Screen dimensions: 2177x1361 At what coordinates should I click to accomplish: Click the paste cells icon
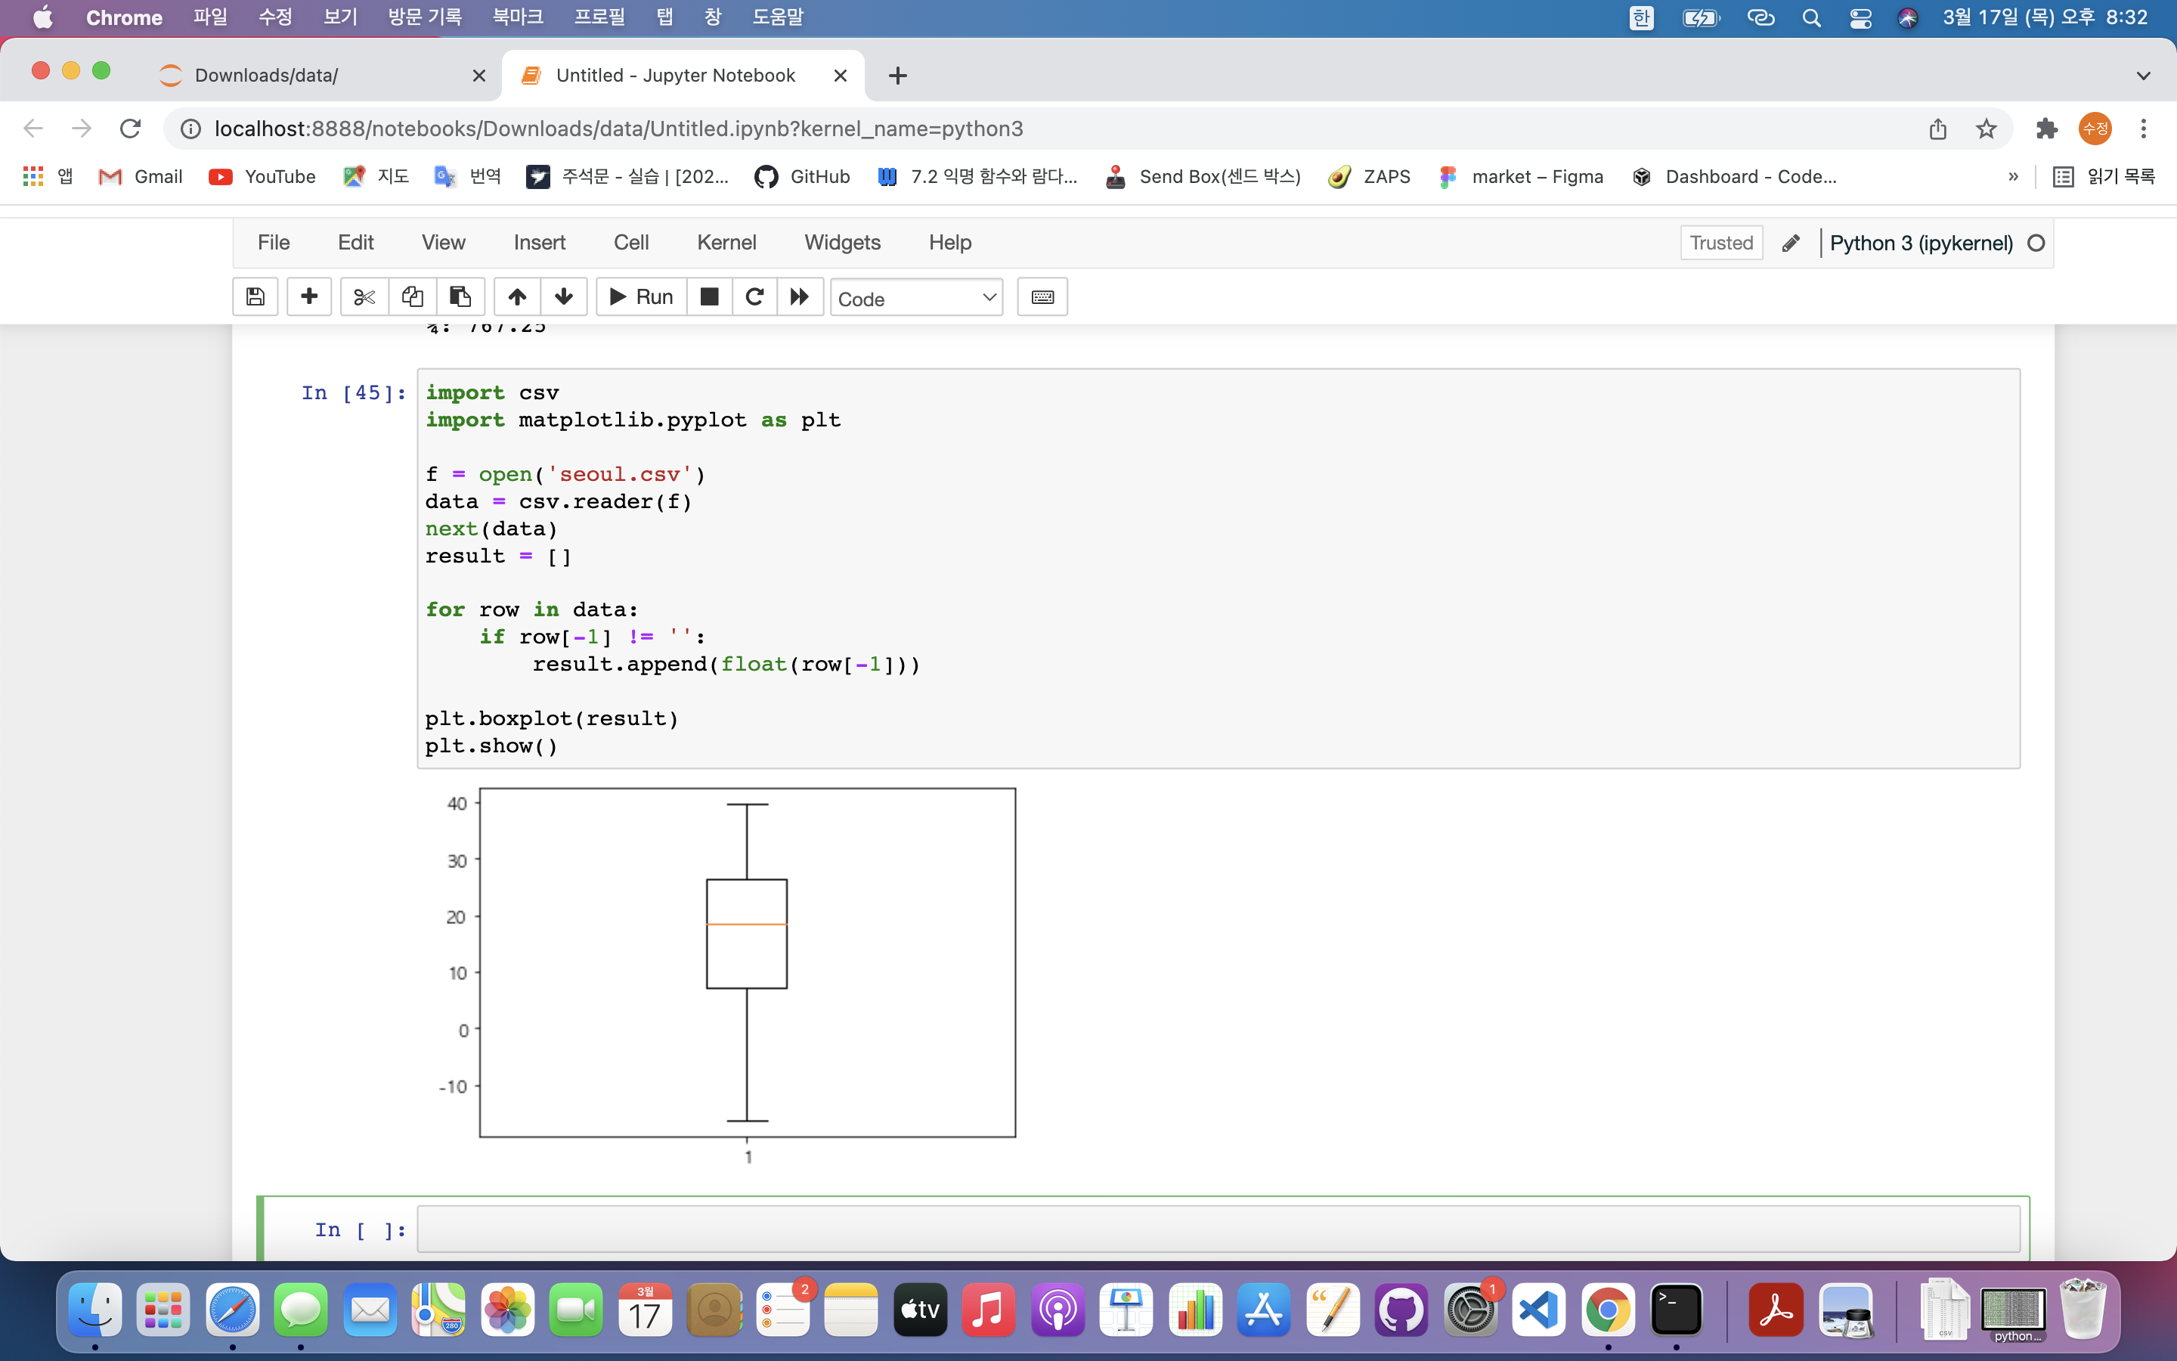(460, 297)
